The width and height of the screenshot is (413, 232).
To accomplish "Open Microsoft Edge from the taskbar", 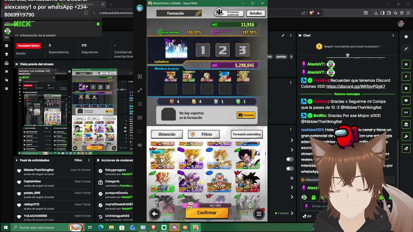I will click(x=101, y=227).
